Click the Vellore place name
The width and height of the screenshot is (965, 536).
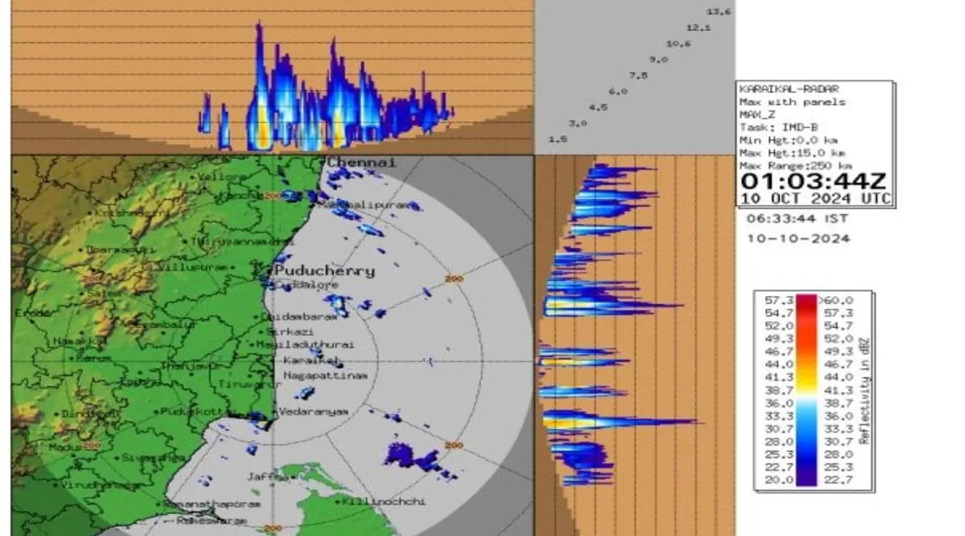tap(224, 177)
